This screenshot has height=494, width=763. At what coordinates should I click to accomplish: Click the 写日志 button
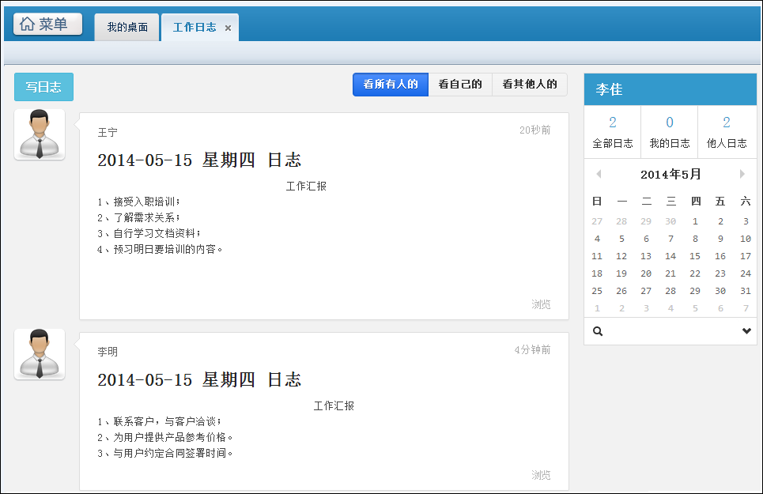coord(43,87)
